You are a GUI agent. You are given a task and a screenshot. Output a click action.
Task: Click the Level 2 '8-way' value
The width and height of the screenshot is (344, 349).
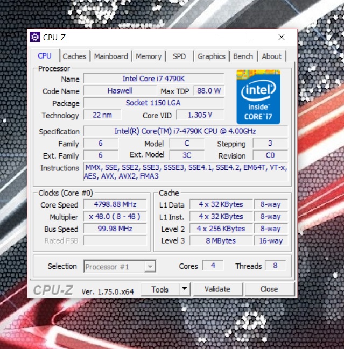[x=271, y=229]
